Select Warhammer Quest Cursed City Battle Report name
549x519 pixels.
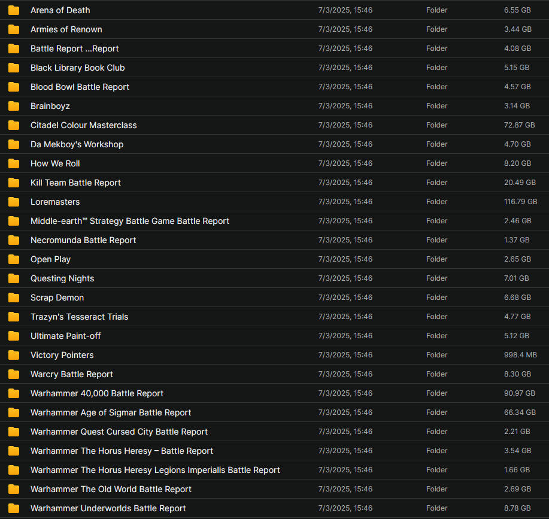click(x=119, y=432)
